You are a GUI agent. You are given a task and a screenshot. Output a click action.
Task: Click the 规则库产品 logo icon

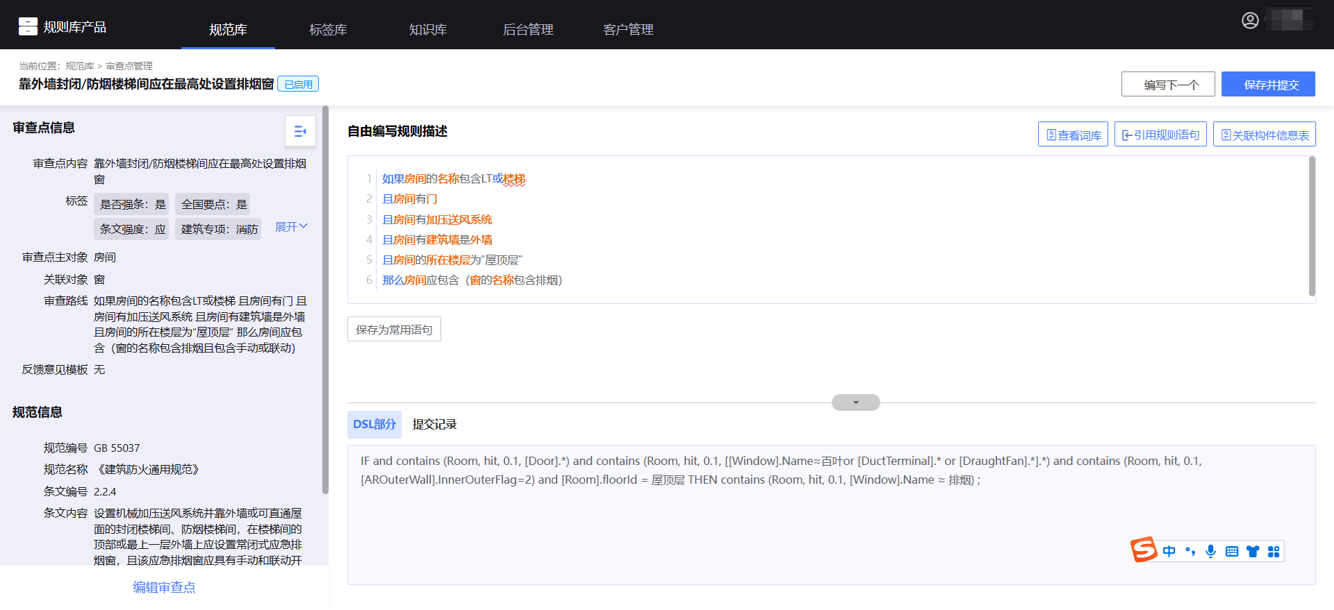28,26
